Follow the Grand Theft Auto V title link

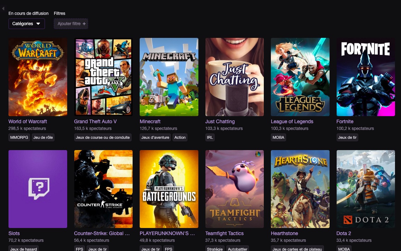95,121
